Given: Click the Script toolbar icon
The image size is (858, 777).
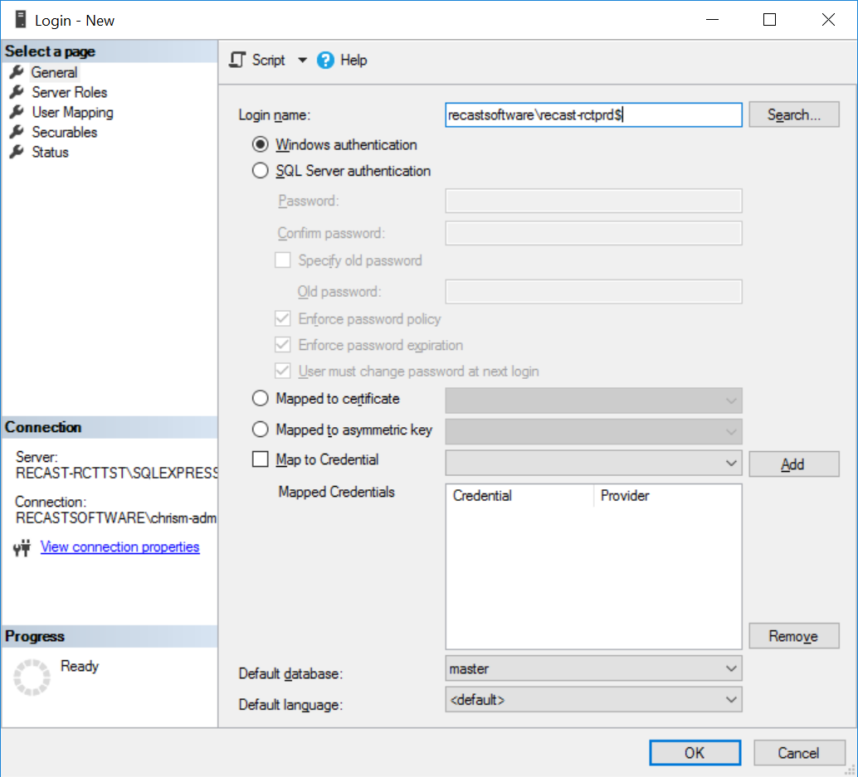Looking at the screenshot, I should [x=237, y=60].
